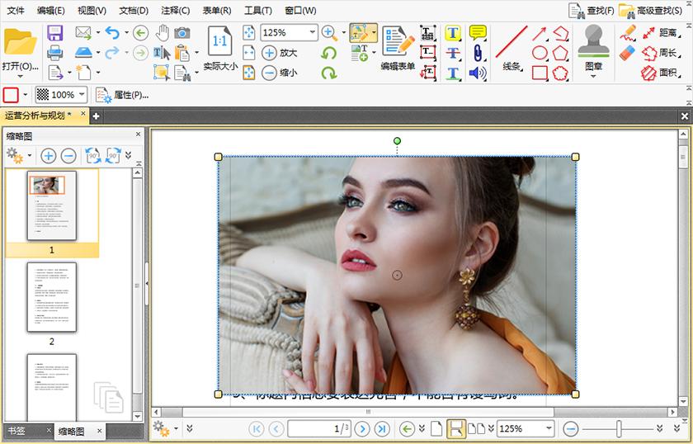This screenshot has height=444, width=693.
Task: Open status bar zoom 125% dropdown
Action: tap(549, 428)
